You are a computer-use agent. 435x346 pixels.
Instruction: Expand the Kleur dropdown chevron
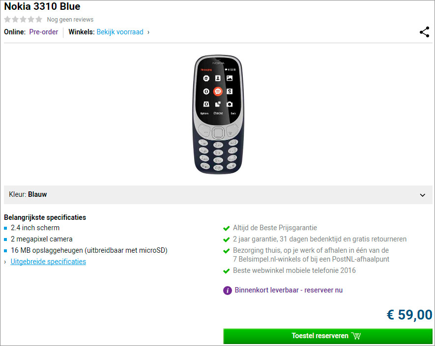pyautogui.click(x=423, y=195)
